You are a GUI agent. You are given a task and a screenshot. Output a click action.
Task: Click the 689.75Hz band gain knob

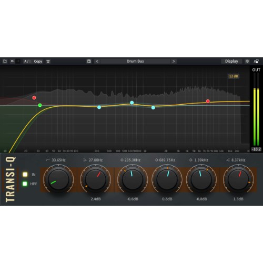pyautogui.click(x=167, y=179)
